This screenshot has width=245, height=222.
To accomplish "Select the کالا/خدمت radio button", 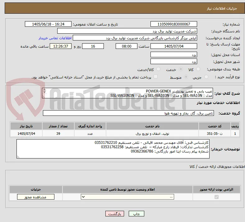I will tap(159, 69).
